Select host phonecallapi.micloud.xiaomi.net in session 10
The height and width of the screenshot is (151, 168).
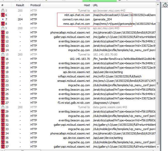point(70,33)
